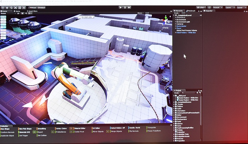Expand the Cameras object
Image resolution: width=248 pixels, height=144 pixels.
click(x=176, y=24)
